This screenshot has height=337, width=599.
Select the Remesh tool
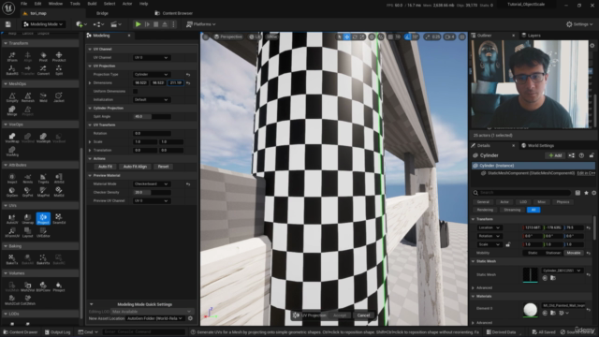pyautogui.click(x=27, y=97)
